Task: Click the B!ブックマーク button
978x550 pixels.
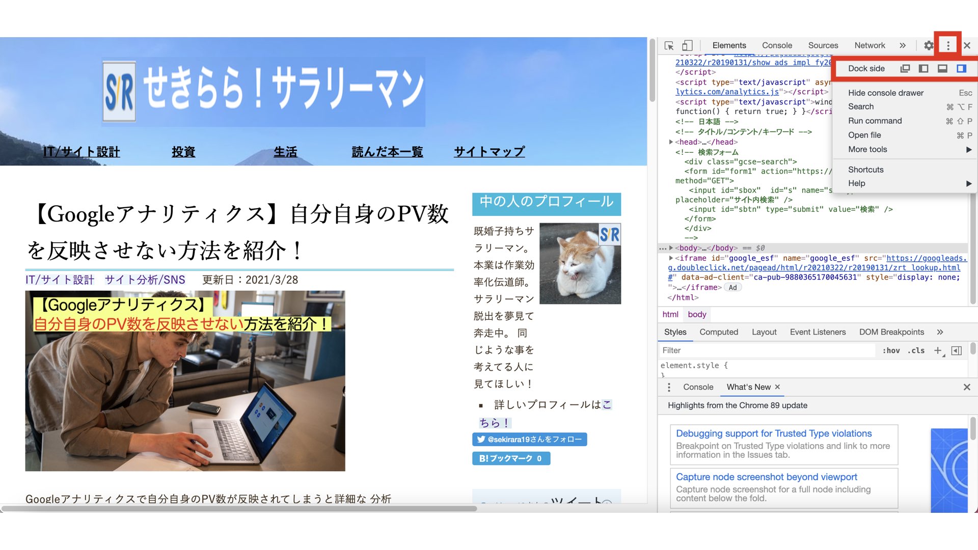Action: tap(511, 458)
